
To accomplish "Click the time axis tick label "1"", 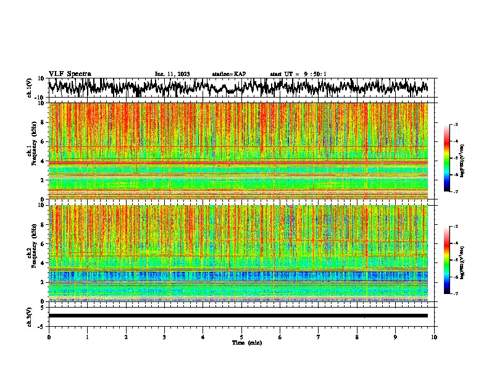I will (x=87, y=337).
